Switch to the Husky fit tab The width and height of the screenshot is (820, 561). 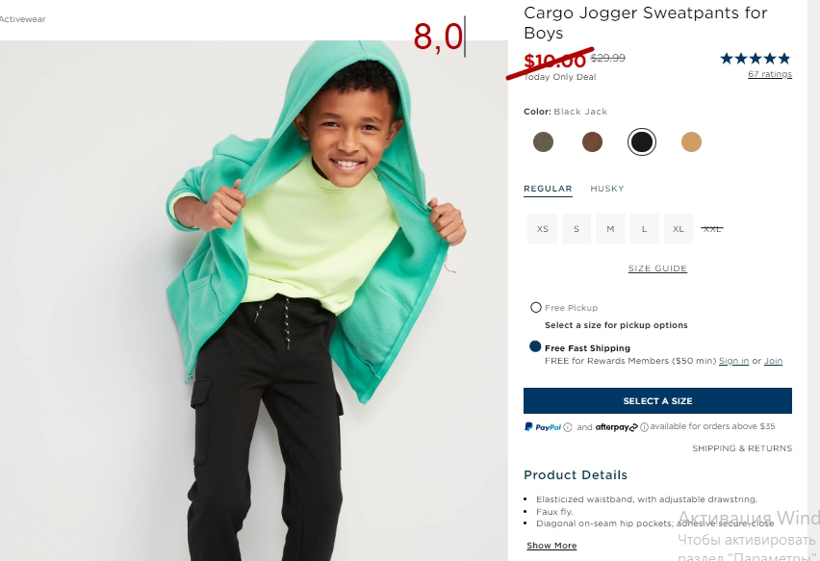607,189
